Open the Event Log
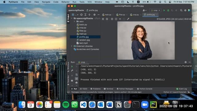The width and height of the screenshot is (197, 111). tap(182, 89)
